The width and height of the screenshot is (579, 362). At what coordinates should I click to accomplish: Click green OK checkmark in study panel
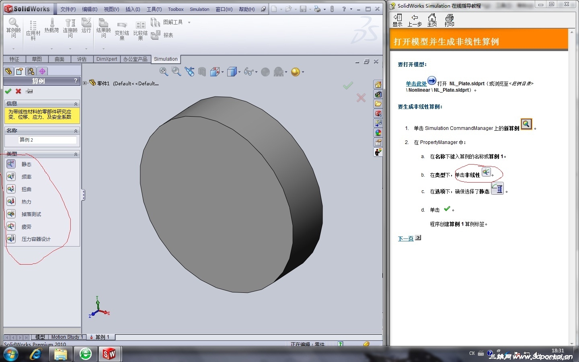click(x=8, y=91)
